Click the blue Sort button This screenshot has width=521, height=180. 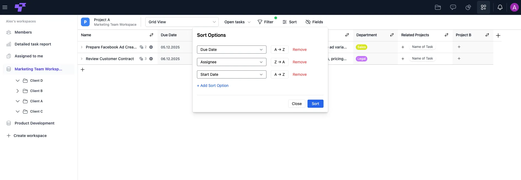[x=315, y=104]
